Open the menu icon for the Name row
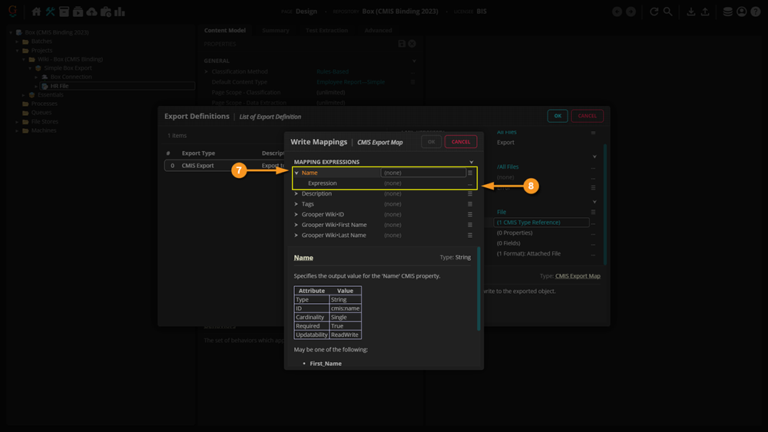 pos(470,173)
